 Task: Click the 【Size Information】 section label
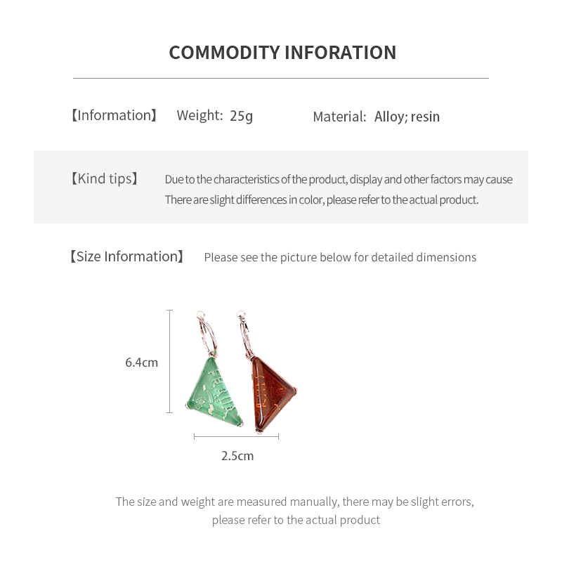(126, 256)
